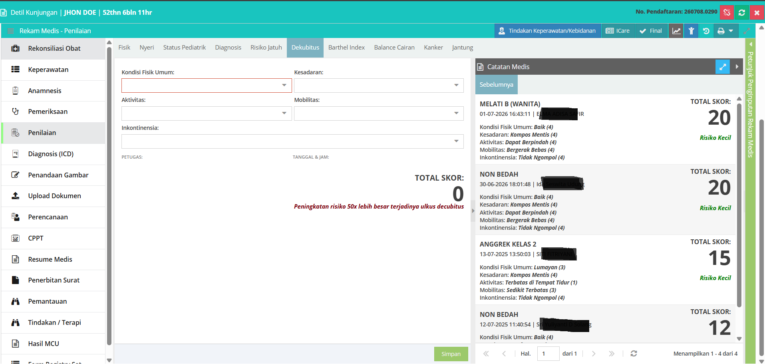Viewport: 765px width, 364px height.
Task: Mark the record as Final
Action: [x=651, y=31]
